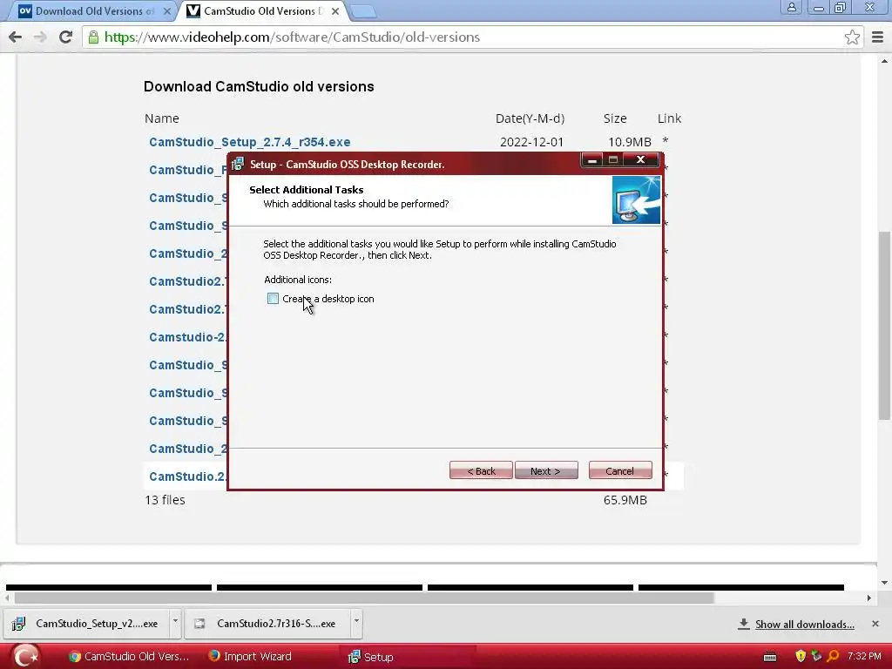Close the Download Old Versions tab
The height and width of the screenshot is (669, 892).
click(x=166, y=11)
